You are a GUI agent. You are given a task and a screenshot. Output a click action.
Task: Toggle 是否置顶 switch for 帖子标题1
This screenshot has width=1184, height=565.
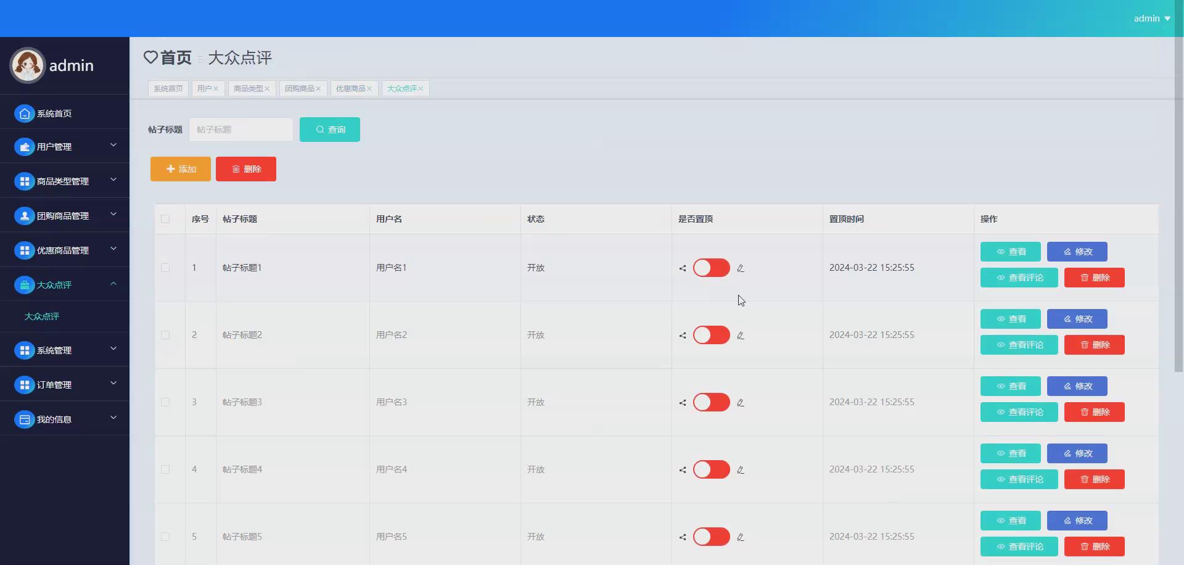[712, 268]
